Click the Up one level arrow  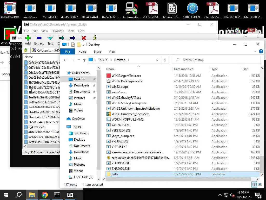pyautogui.click(x=84, y=60)
